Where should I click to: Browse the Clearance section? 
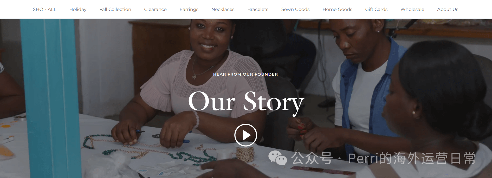(155, 9)
